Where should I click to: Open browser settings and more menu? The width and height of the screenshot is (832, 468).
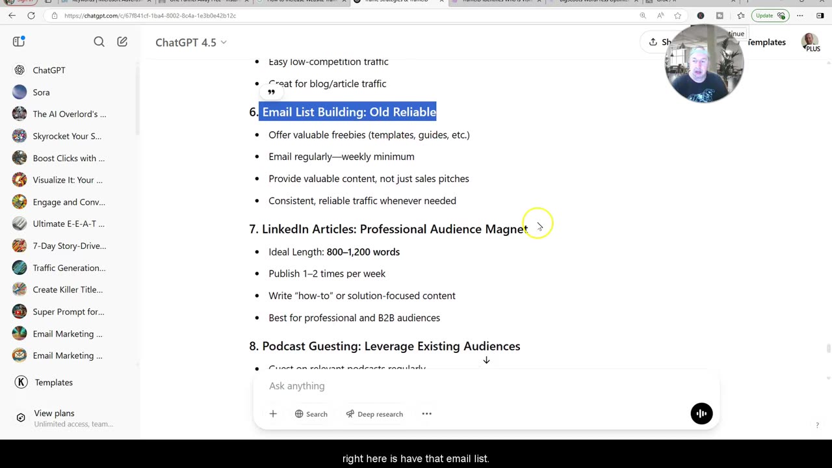pos(800,16)
